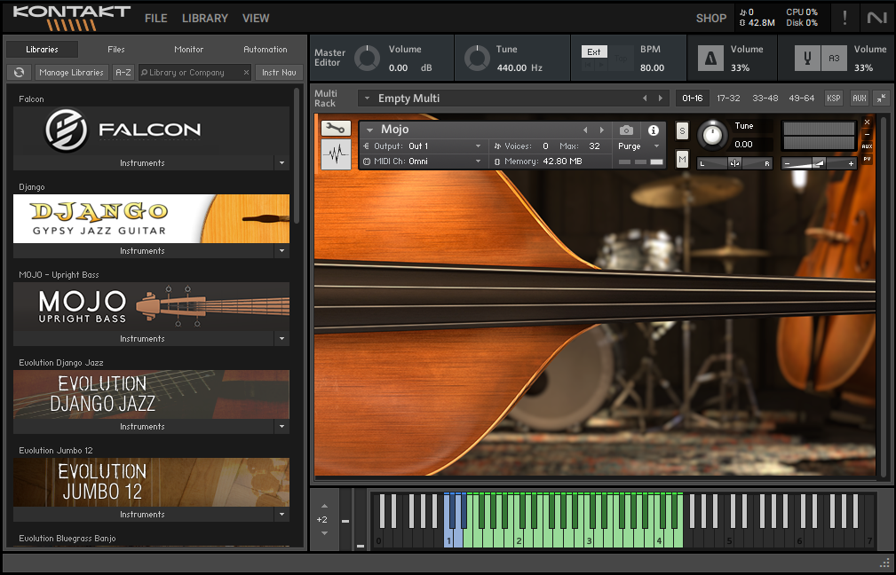Click Manage Libraries button
This screenshot has width=896, height=575.
tap(71, 73)
